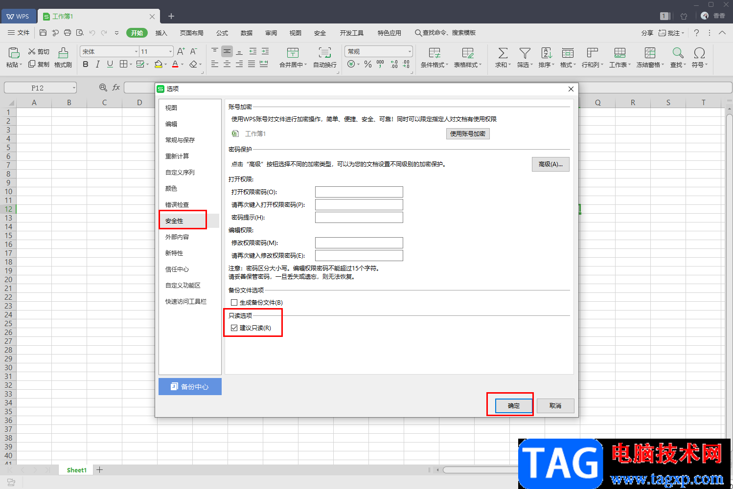
Task: Switch to the 公式 (Formulas) ribbon tab
Action: 222,33
